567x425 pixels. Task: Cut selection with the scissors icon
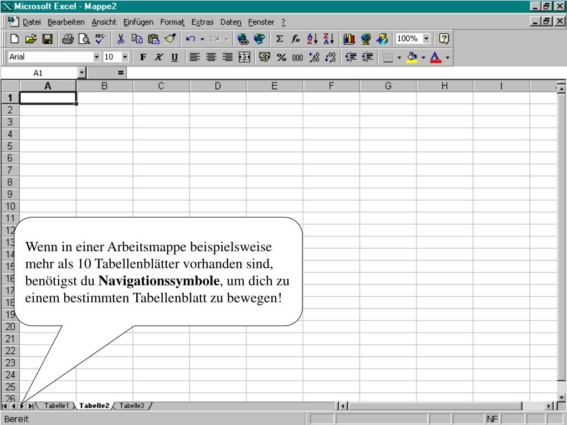[x=121, y=39]
